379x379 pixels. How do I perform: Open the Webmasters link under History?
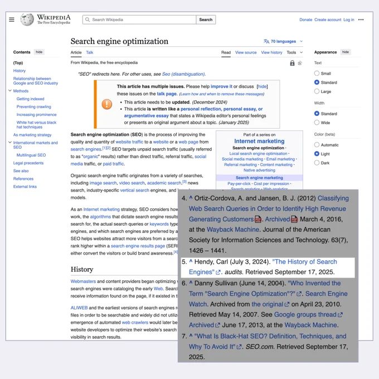83,281
